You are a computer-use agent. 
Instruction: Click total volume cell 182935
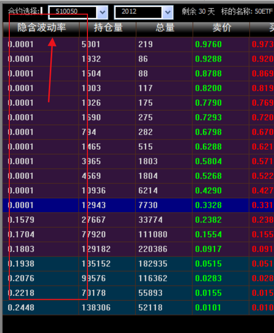153,264
